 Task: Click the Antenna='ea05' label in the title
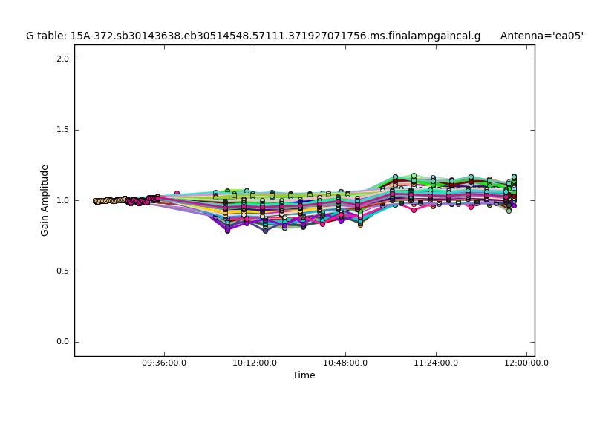541,36
